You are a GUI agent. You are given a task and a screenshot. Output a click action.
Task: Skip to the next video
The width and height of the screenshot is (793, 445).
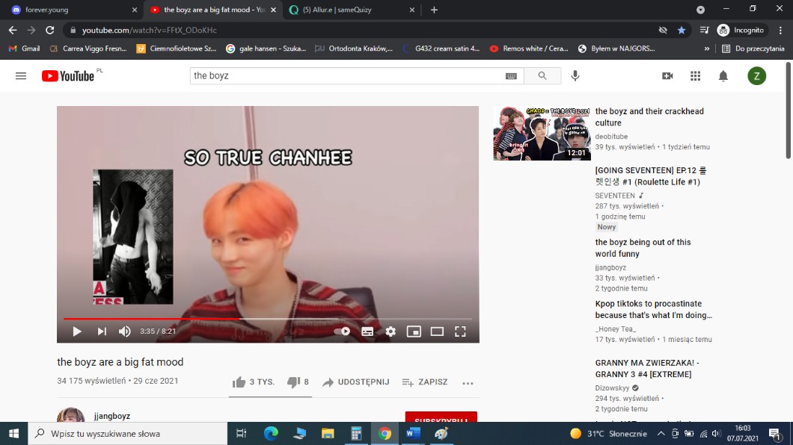pyautogui.click(x=102, y=332)
